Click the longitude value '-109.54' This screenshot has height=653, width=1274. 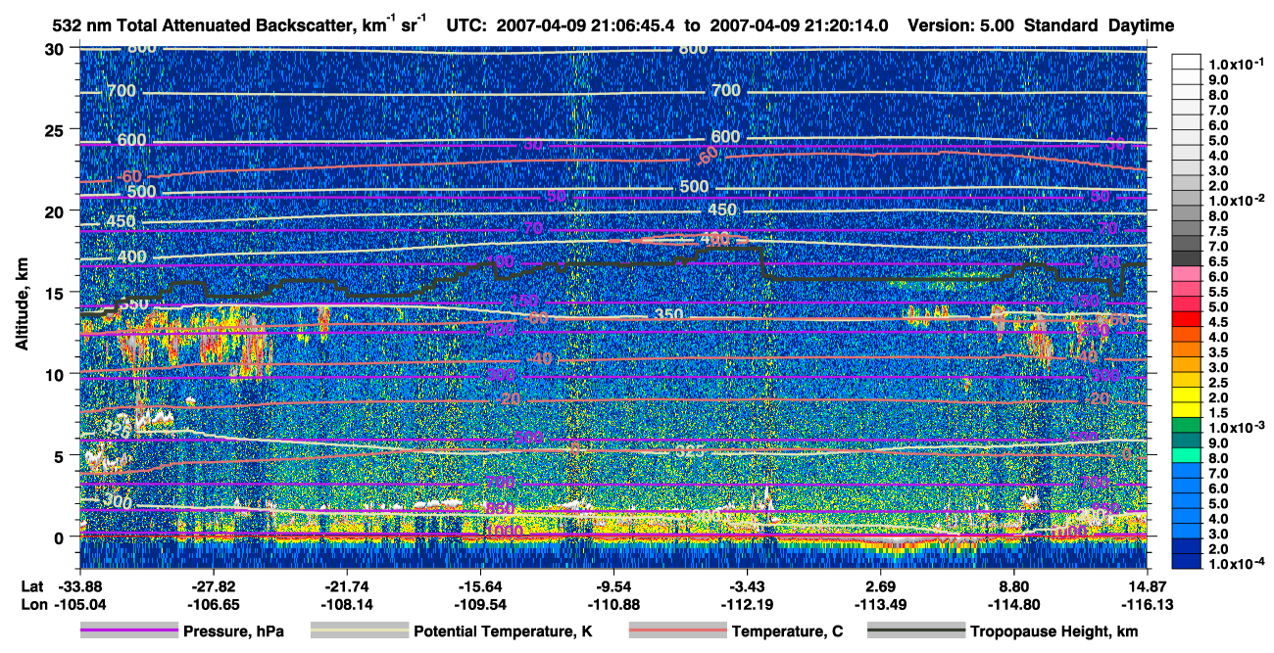tap(480, 604)
